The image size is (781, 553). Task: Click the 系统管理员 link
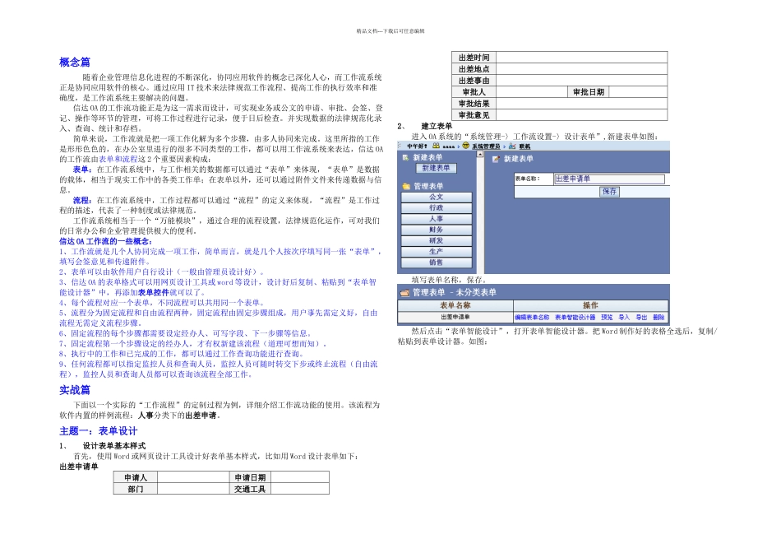[486, 146]
